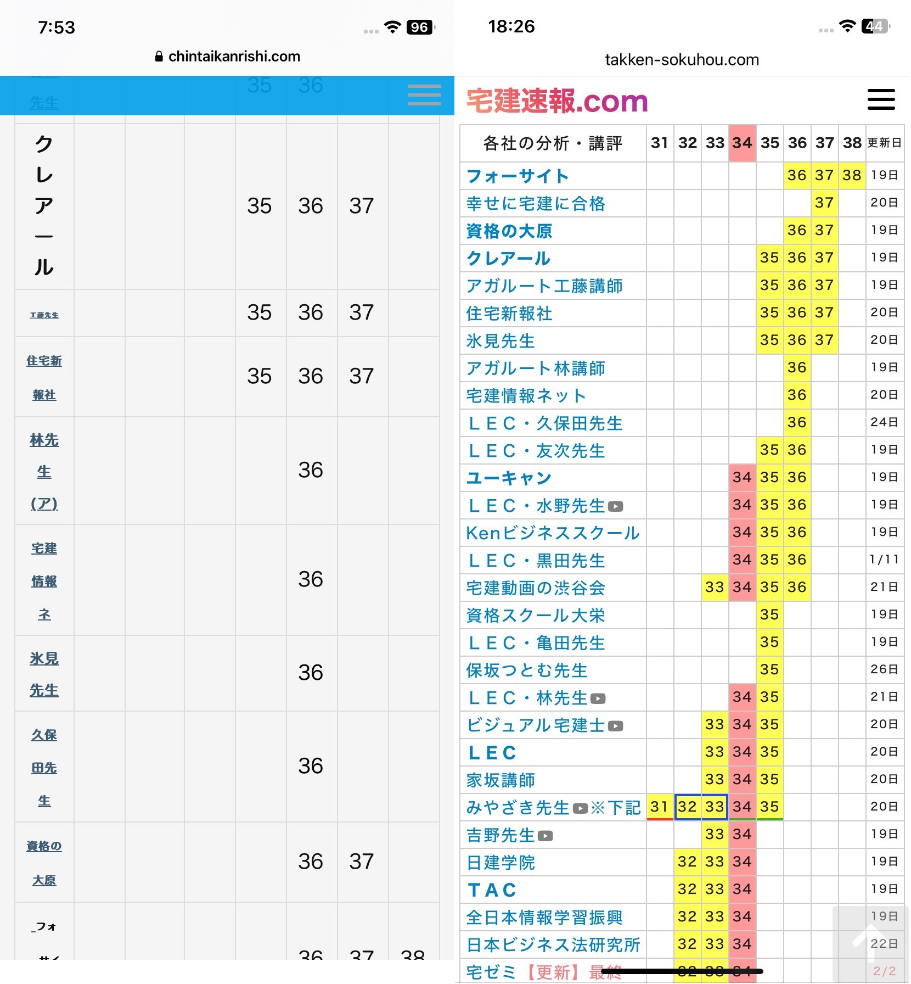Tap the video icon next to LEC・林先生

tap(598, 698)
